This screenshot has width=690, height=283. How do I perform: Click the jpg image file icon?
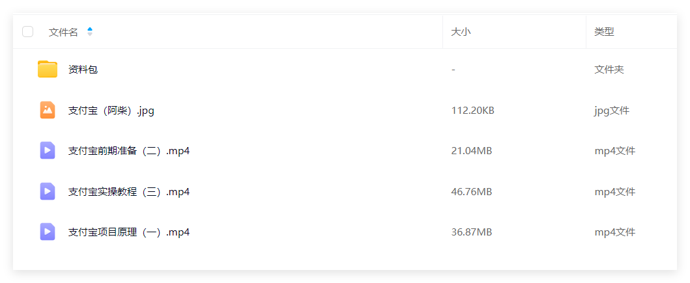(48, 111)
